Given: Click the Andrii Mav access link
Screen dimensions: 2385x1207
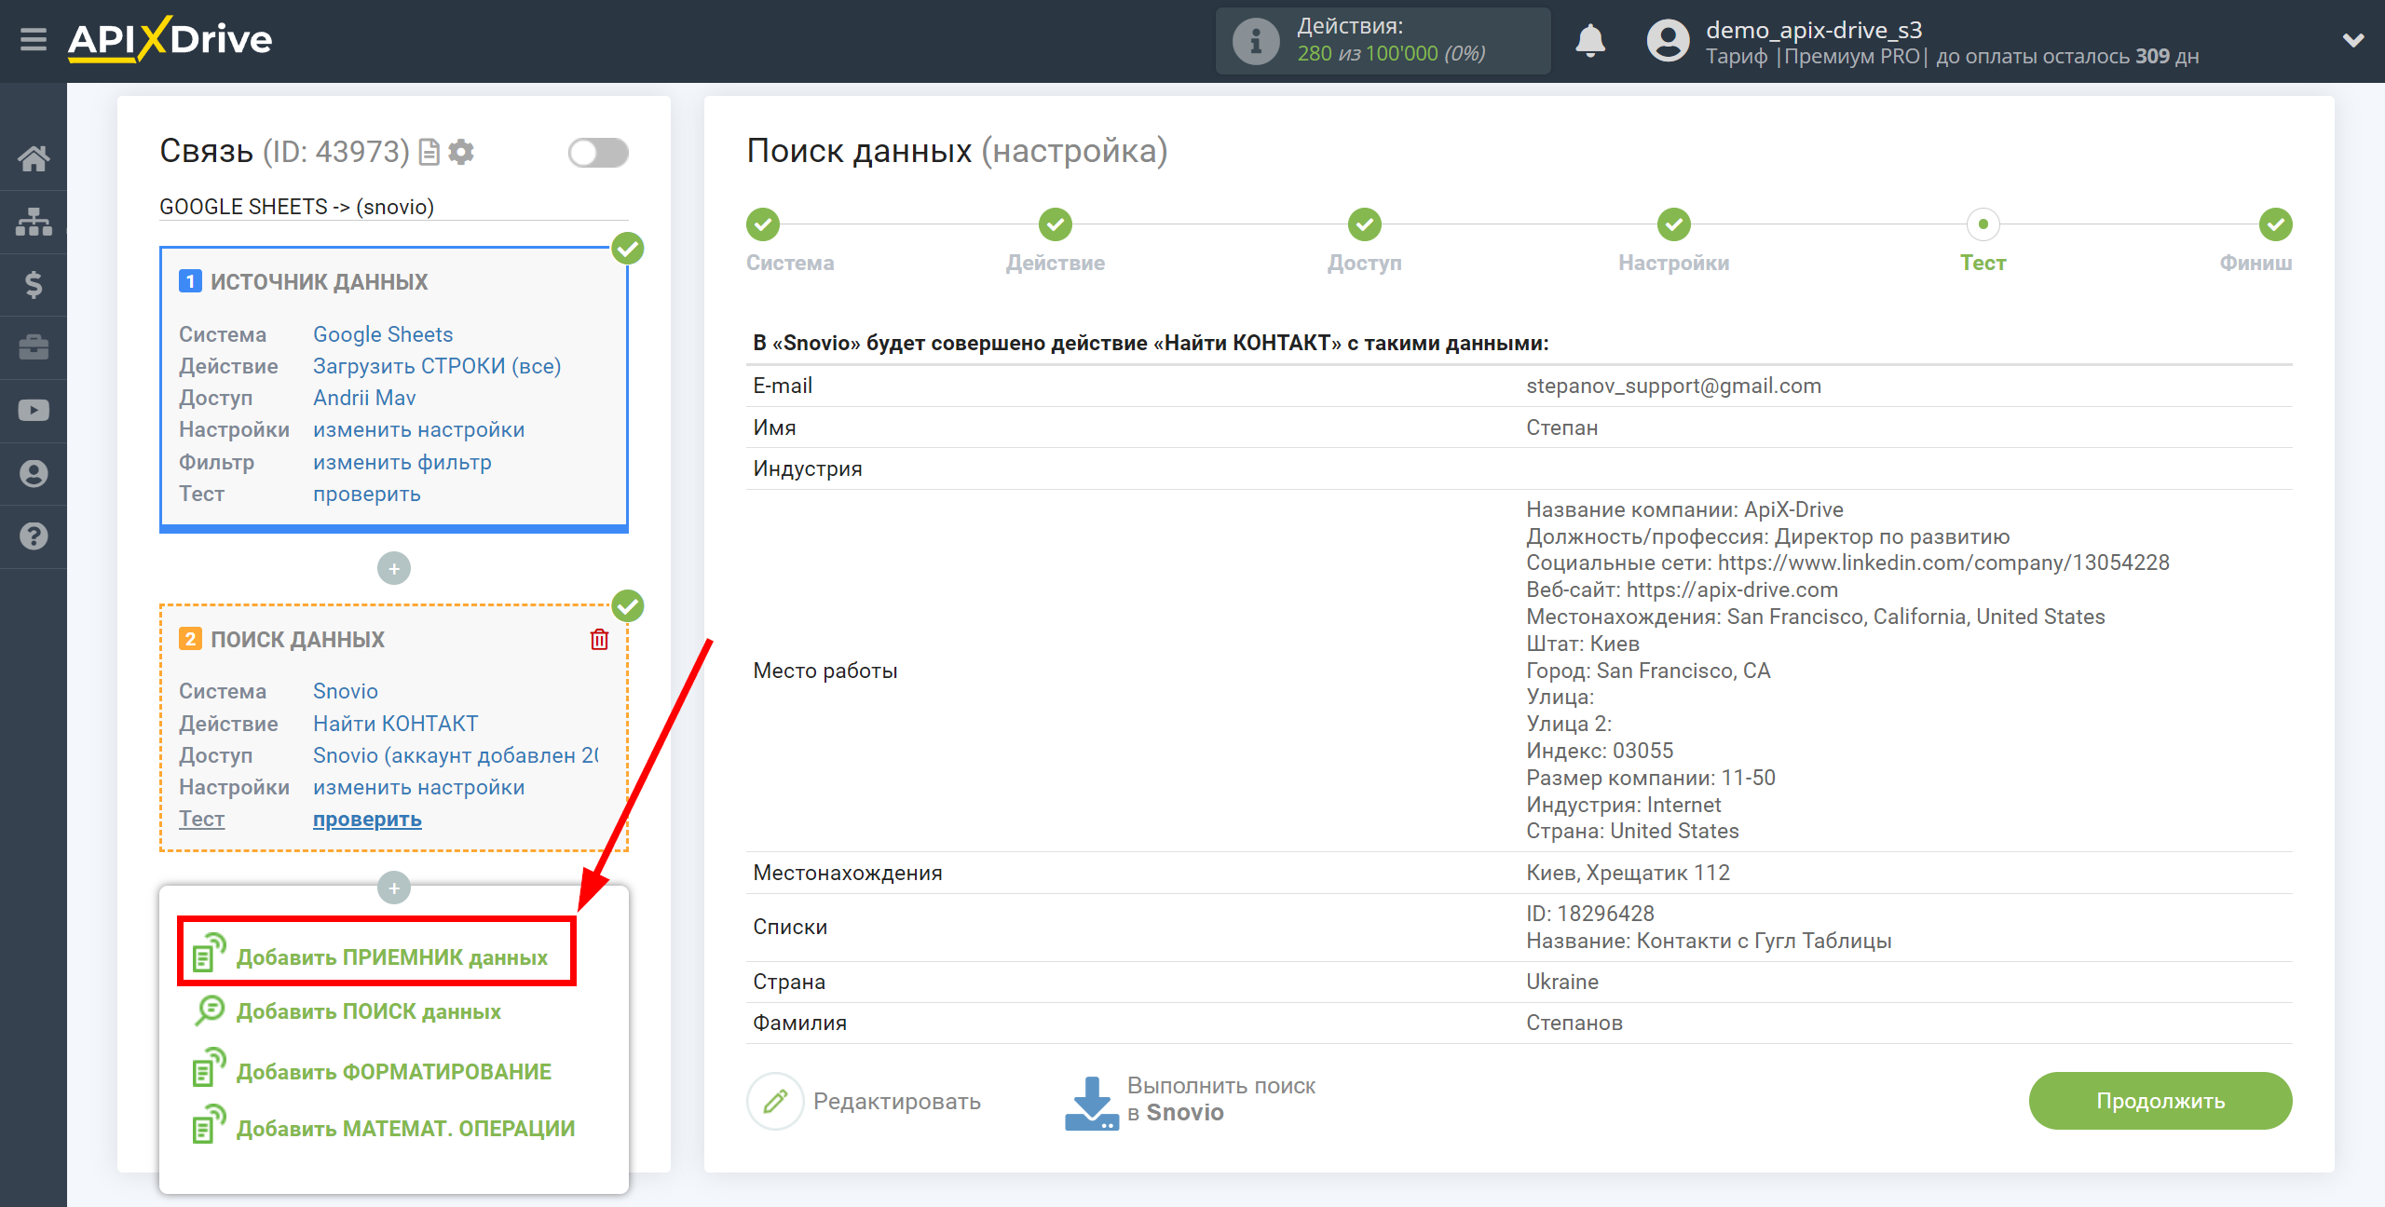Looking at the screenshot, I should [x=364, y=398].
